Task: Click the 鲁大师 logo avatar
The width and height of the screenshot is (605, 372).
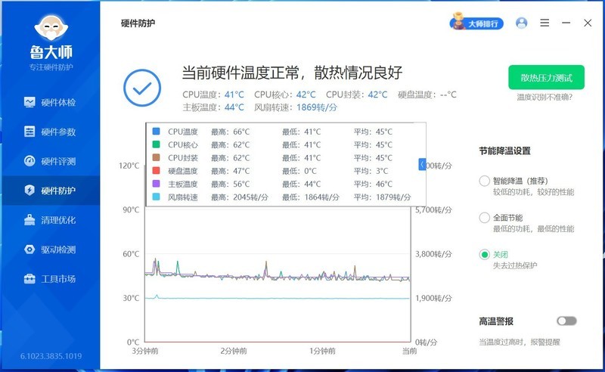Action: [x=51, y=28]
